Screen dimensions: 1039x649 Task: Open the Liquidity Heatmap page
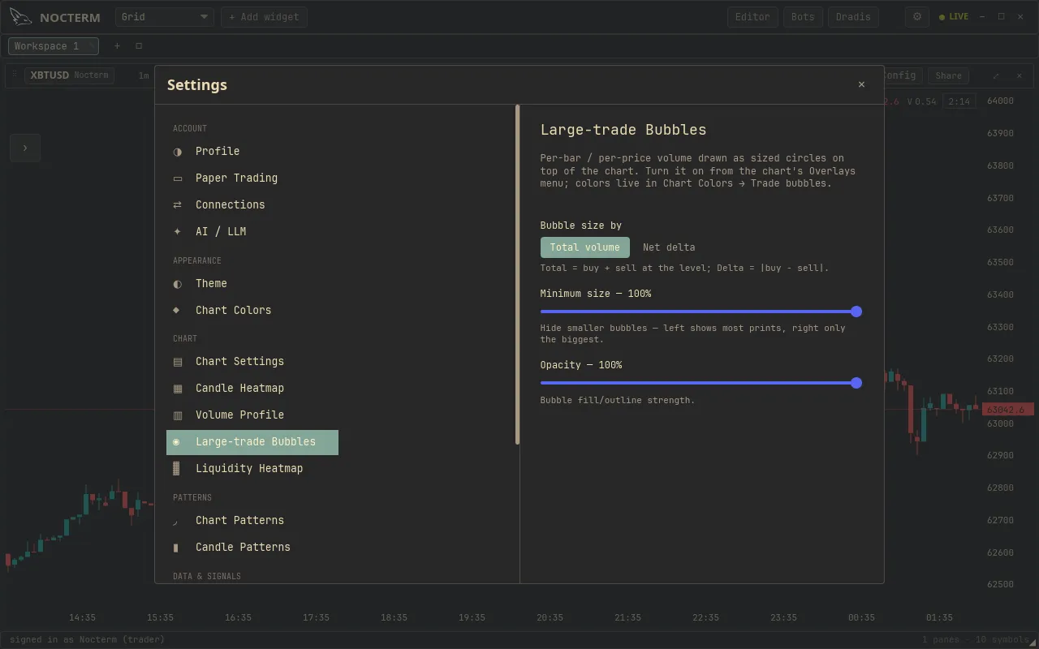point(252,469)
